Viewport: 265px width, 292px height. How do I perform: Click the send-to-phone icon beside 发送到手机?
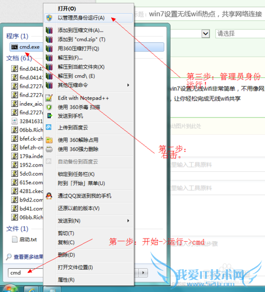(49, 116)
